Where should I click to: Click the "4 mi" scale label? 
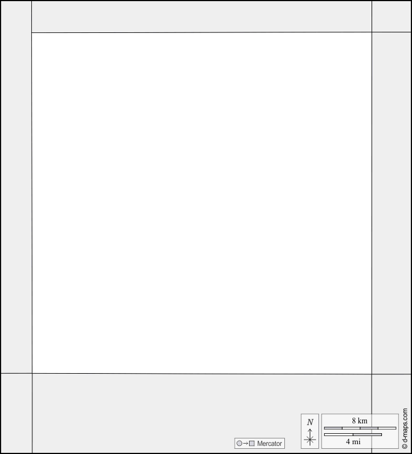pyautogui.click(x=353, y=441)
